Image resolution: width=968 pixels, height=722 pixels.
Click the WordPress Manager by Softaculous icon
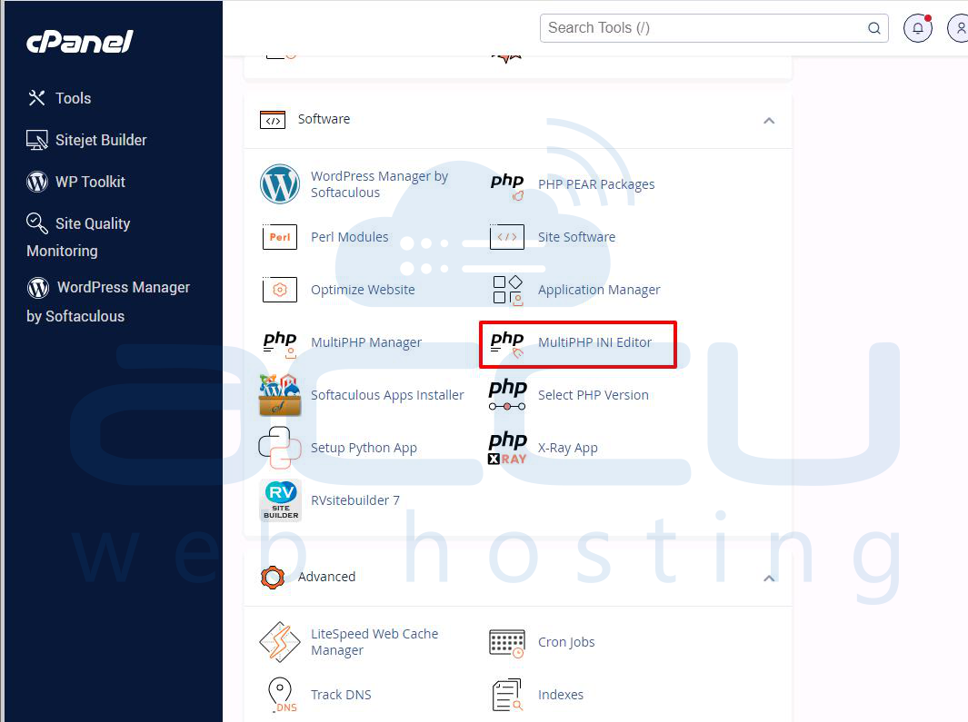tap(280, 183)
